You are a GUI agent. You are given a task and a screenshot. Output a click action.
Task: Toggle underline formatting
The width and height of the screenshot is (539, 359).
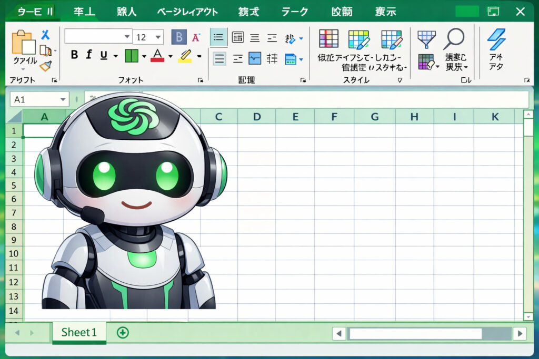(103, 55)
